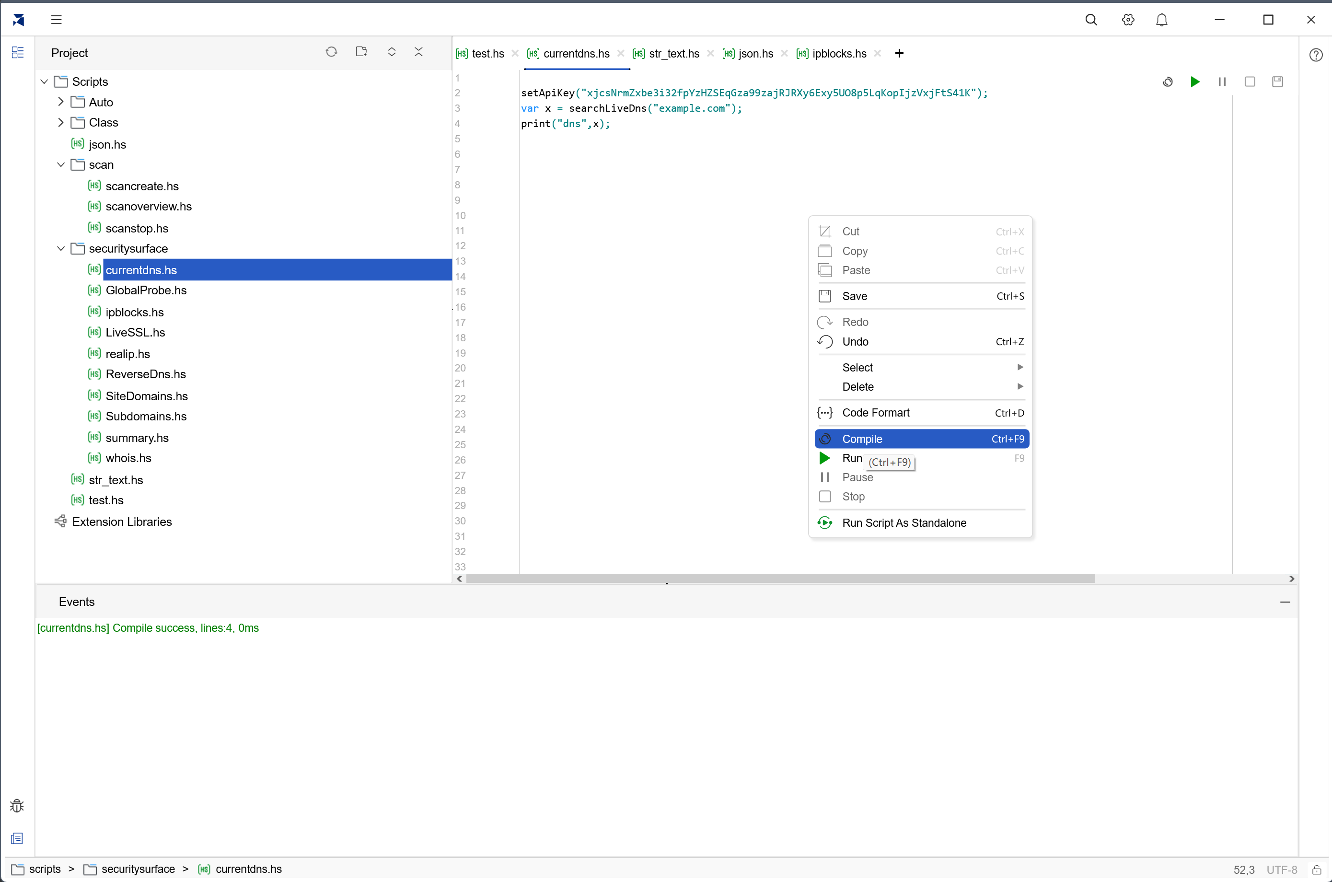Run script with green play toolbar button
This screenshot has width=1332, height=882.
tap(1195, 81)
